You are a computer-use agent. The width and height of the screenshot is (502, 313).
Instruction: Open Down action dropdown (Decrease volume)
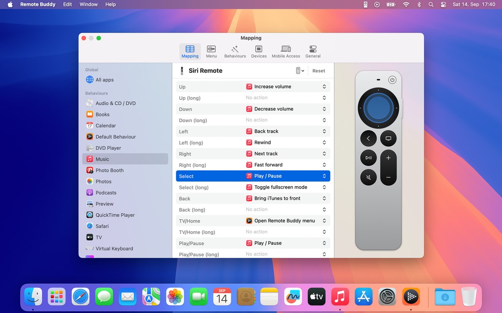[x=286, y=109]
